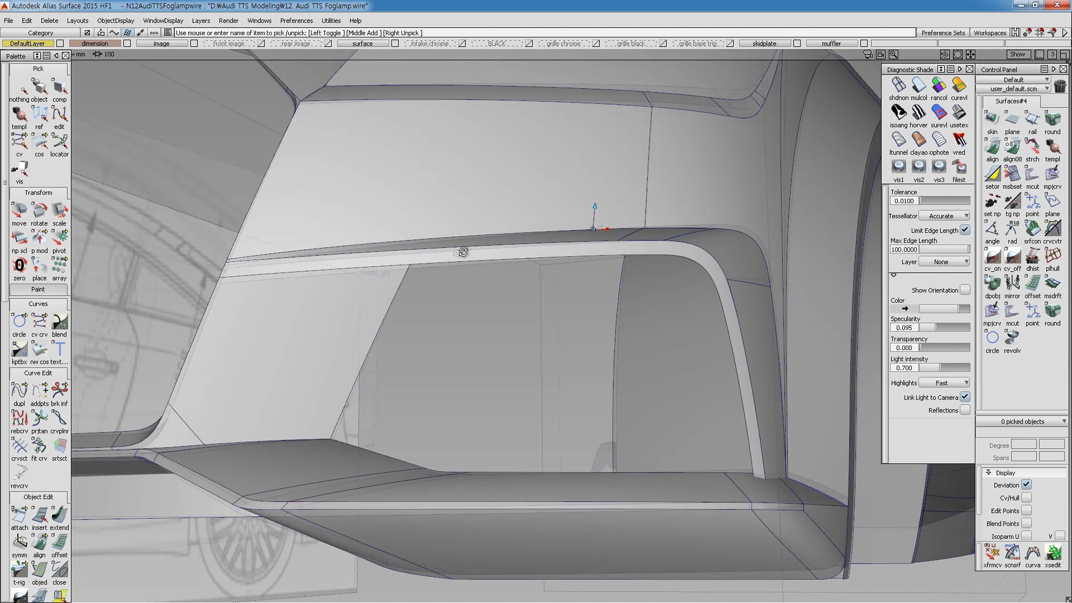Image resolution: width=1072 pixels, height=603 pixels.
Task: Open the ObjectDisplay menu
Action: (116, 21)
